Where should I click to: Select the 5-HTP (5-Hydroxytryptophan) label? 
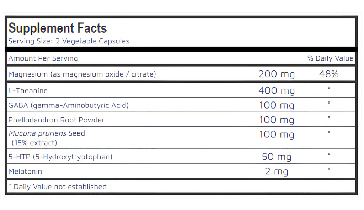tap(60, 157)
